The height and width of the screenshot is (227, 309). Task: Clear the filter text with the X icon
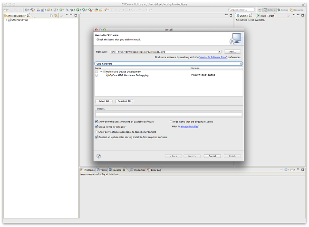[241, 64]
